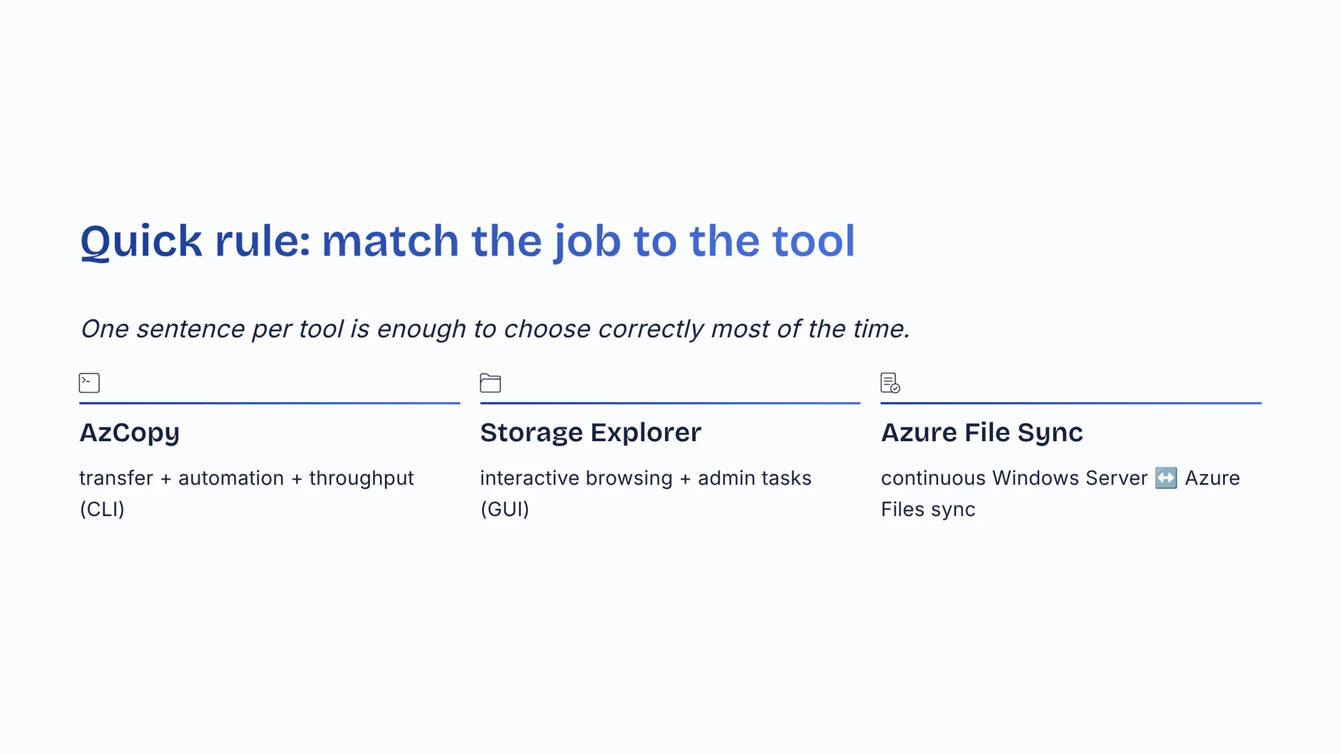Click the divider line above Azure File Sync
This screenshot has width=1341, height=754.
coord(1071,403)
